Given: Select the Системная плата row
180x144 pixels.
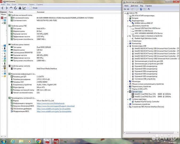Looking at the screenshot, I should [x=34, y=21].
